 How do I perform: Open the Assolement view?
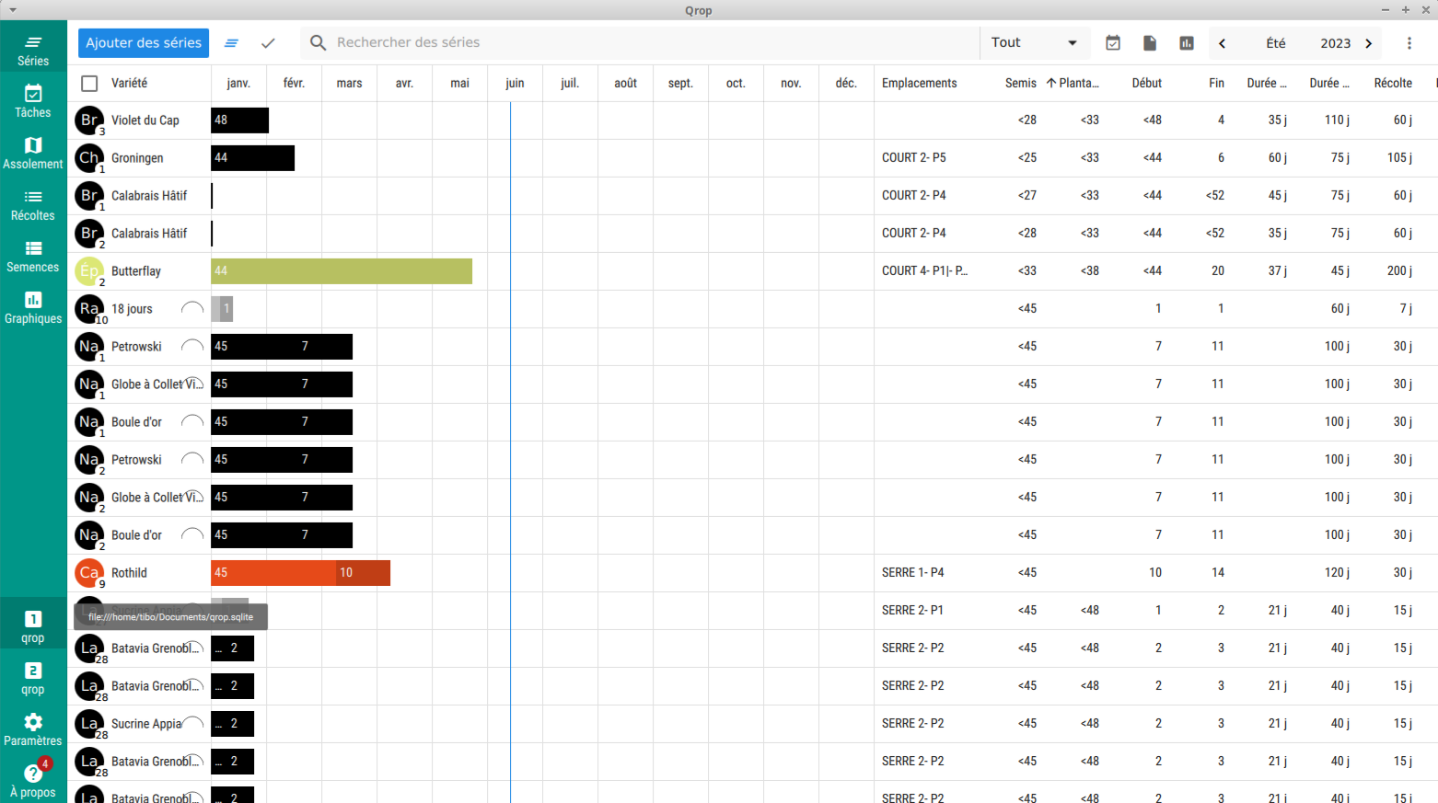[x=32, y=153]
